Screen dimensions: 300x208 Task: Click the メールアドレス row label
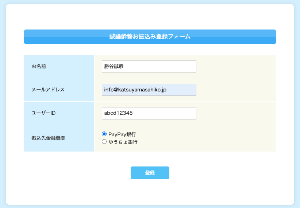click(x=48, y=90)
